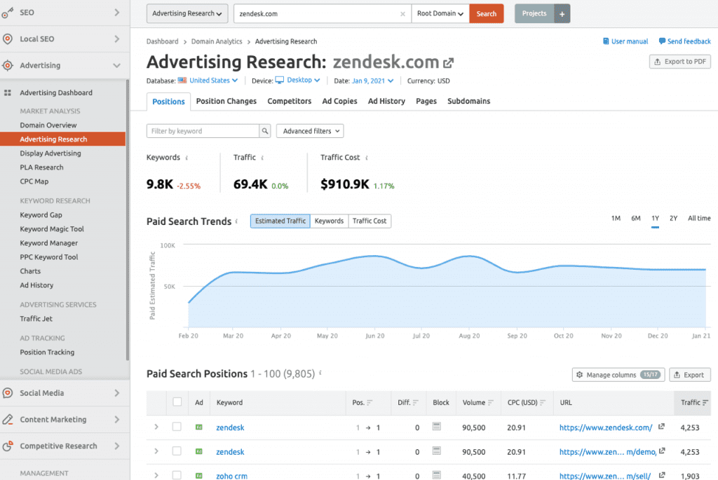This screenshot has height=480, width=718.
Task: Open external link icon next to zendesk.com title
Action: 448,63
